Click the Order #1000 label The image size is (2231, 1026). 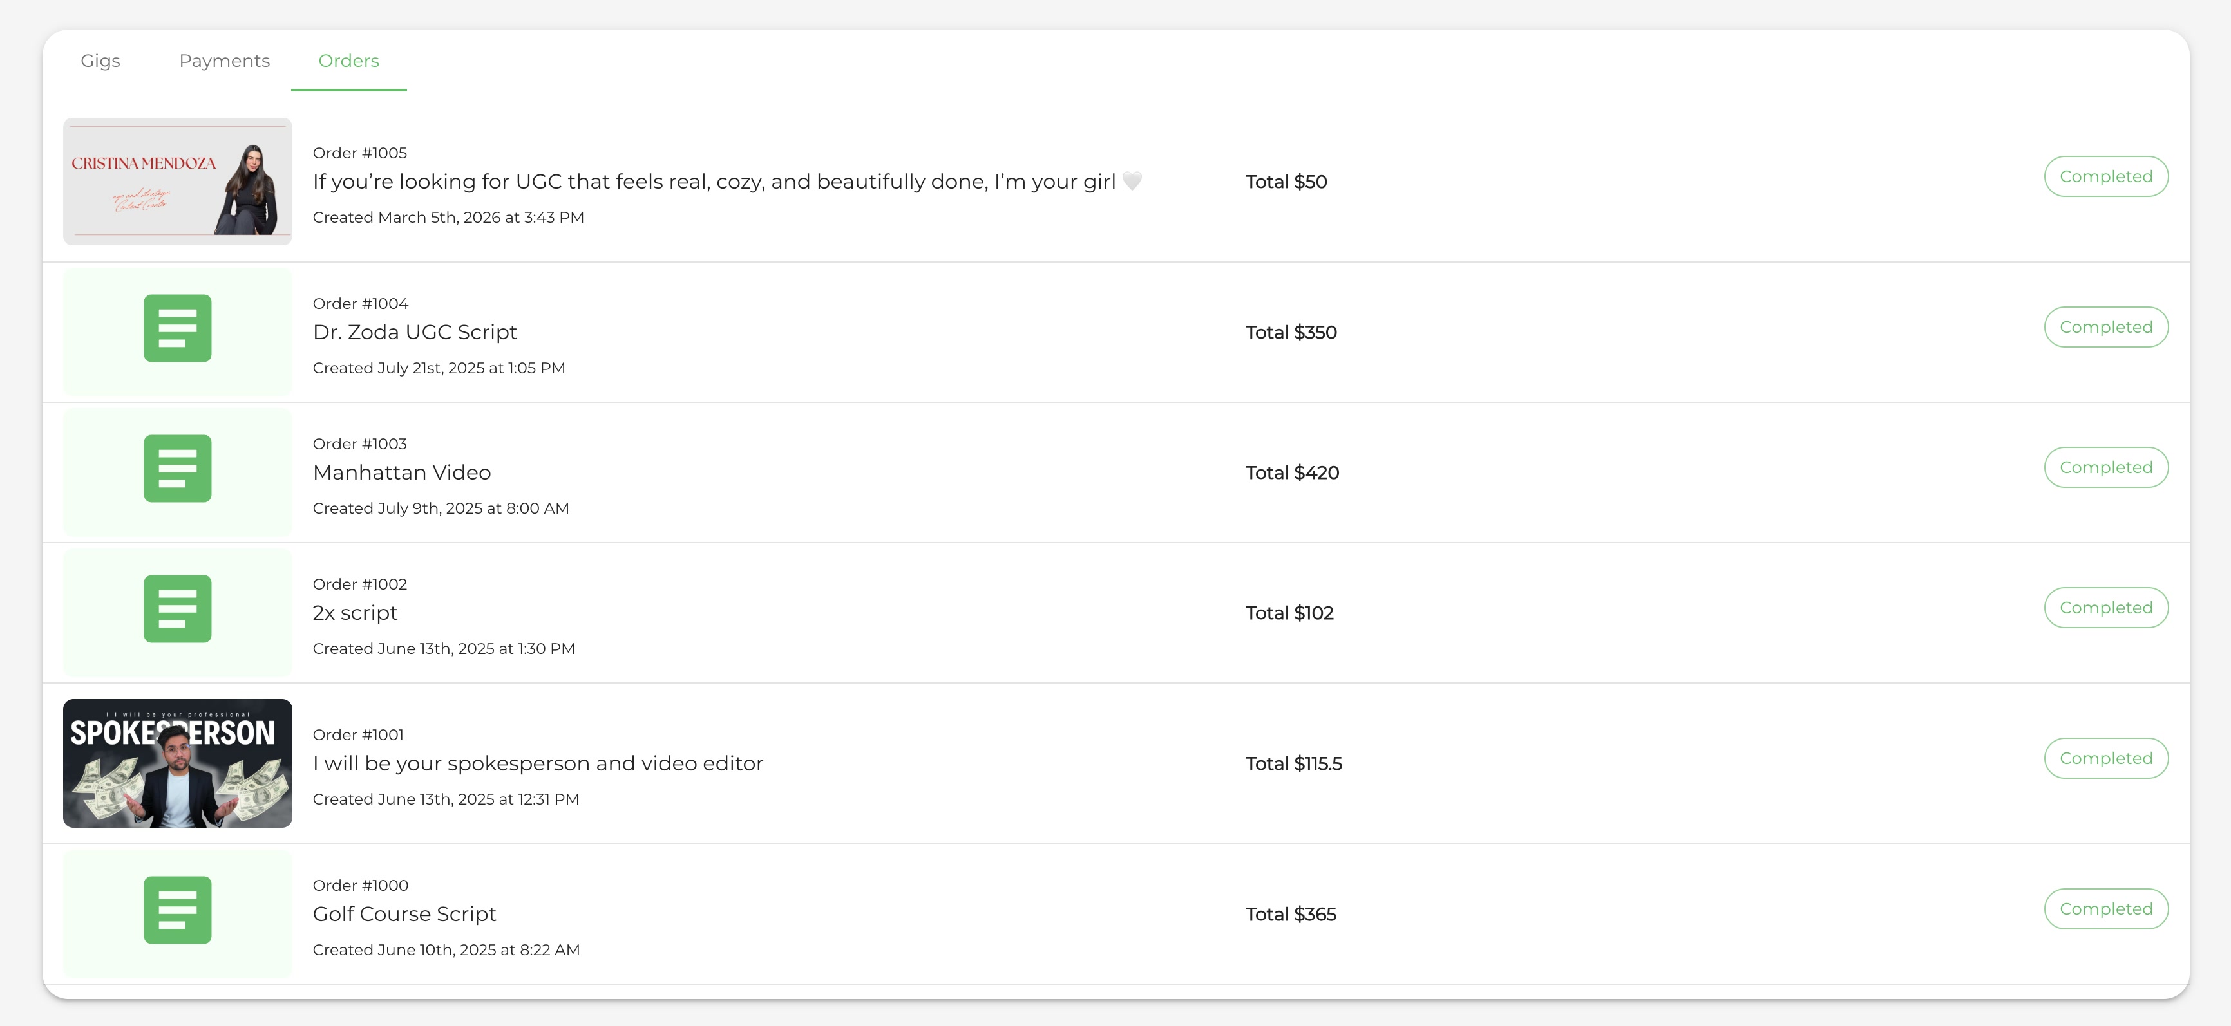click(360, 886)
